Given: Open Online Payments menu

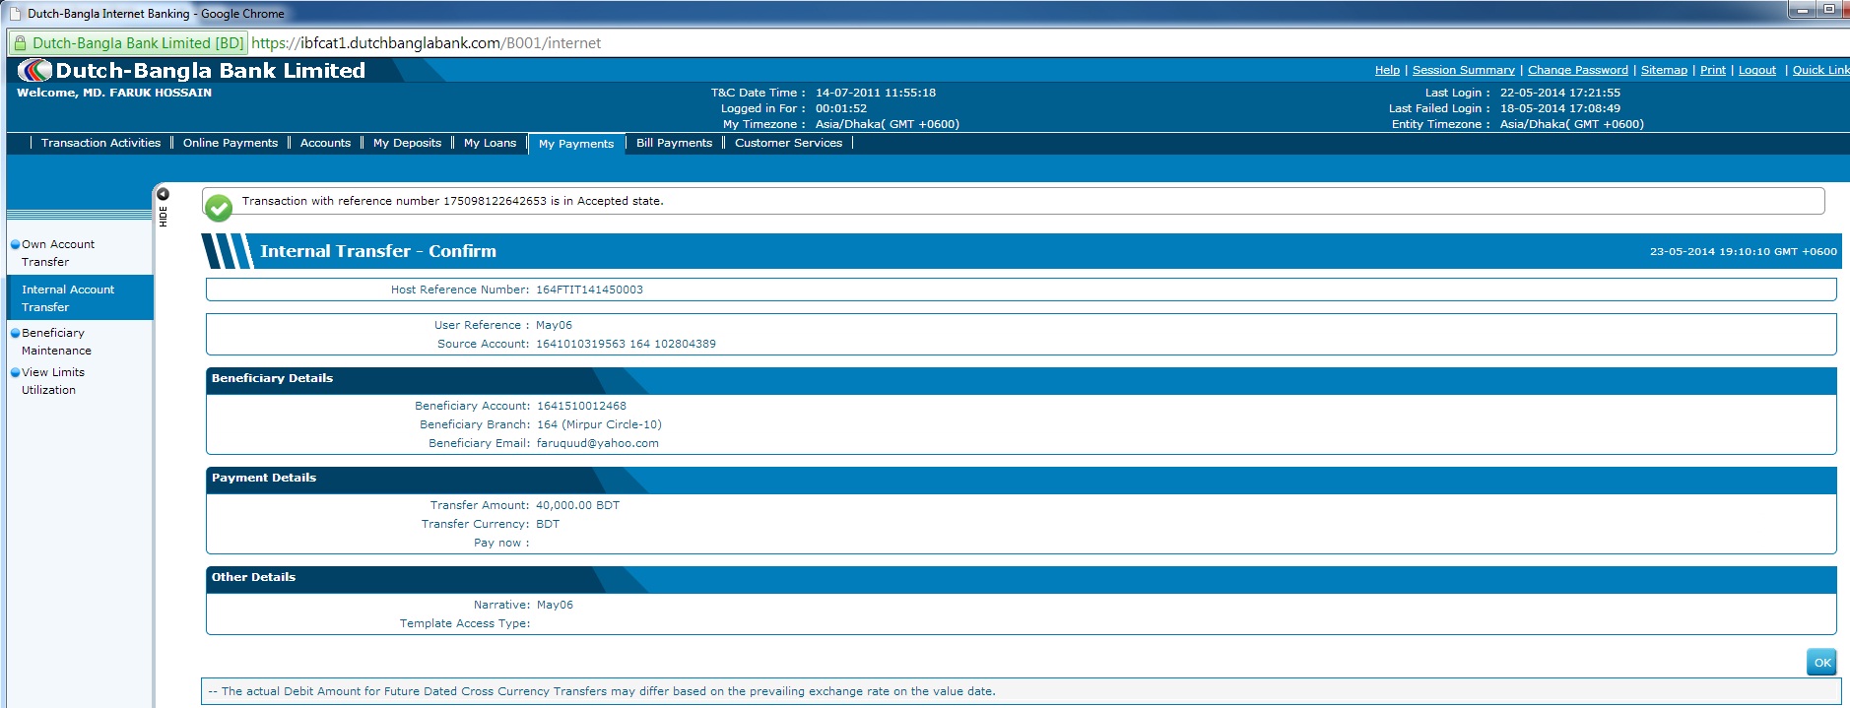Looking at the screenshot, I should (x=231, y=143).
